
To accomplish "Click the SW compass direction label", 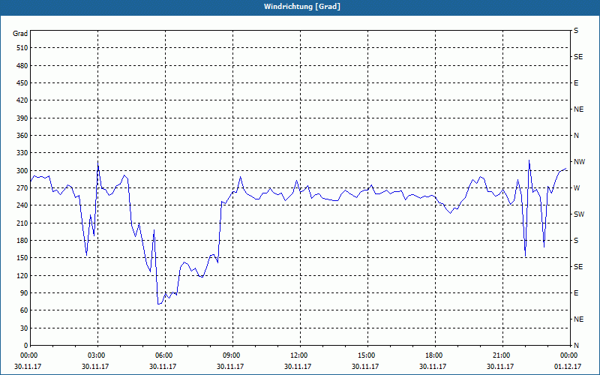I will pyautogui.click(x=579, y=214).
